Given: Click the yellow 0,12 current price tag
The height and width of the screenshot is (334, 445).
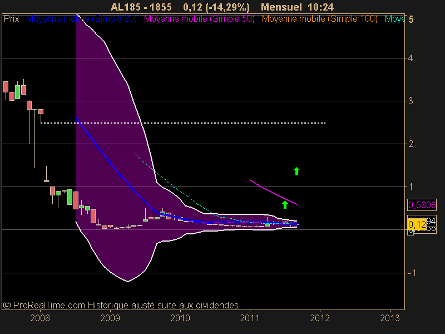Looking at the screenshot, I should coord(417,225).
